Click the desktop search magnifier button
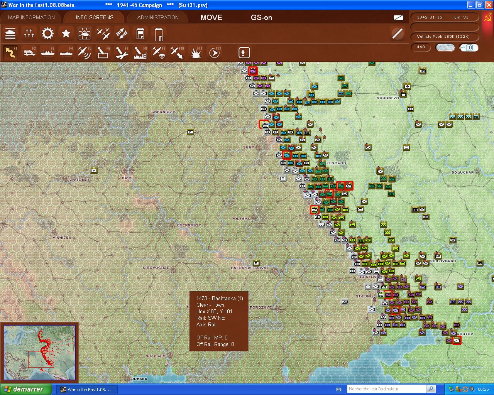Screen dimensions: 494x395 click(431, 389)
